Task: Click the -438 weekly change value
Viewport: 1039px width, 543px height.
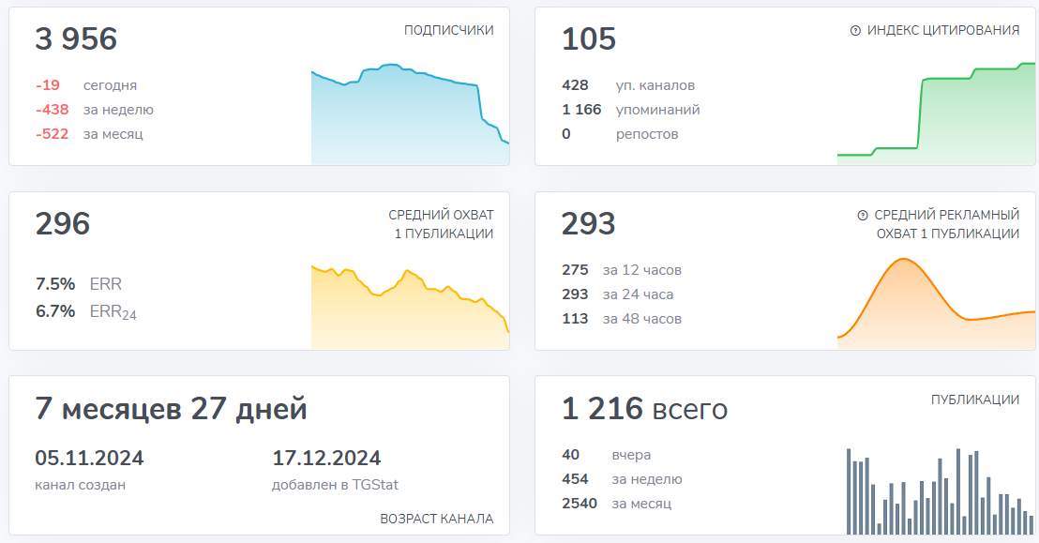Action: pos(53,110)
